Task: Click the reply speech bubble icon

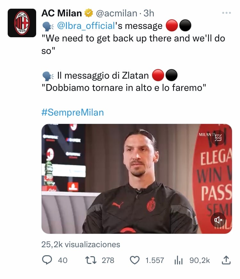Action: (x=47, y=260)
